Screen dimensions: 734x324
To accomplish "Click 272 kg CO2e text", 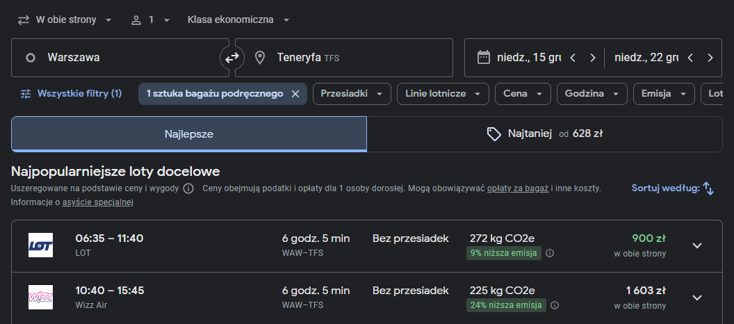I will [x=502, y=238].
